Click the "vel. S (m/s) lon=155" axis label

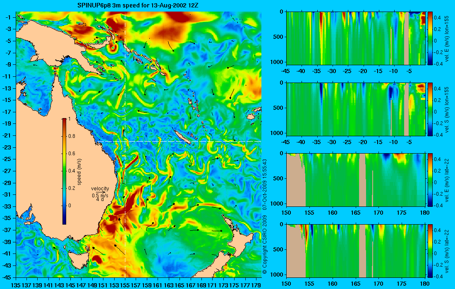tap(447, 109)
